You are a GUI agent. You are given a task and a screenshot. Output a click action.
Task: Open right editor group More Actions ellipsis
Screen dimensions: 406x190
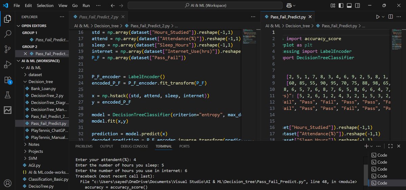pos(399,17)
